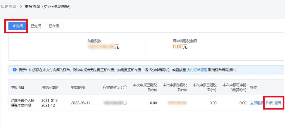Click the info icon beside 应缴税款(元) header
285x128 pixels.
click(x=125, y=87)
